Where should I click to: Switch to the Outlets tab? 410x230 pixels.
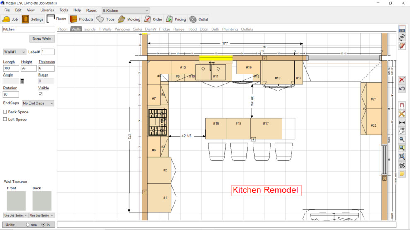pyautogui.click(x=247, y=29)
